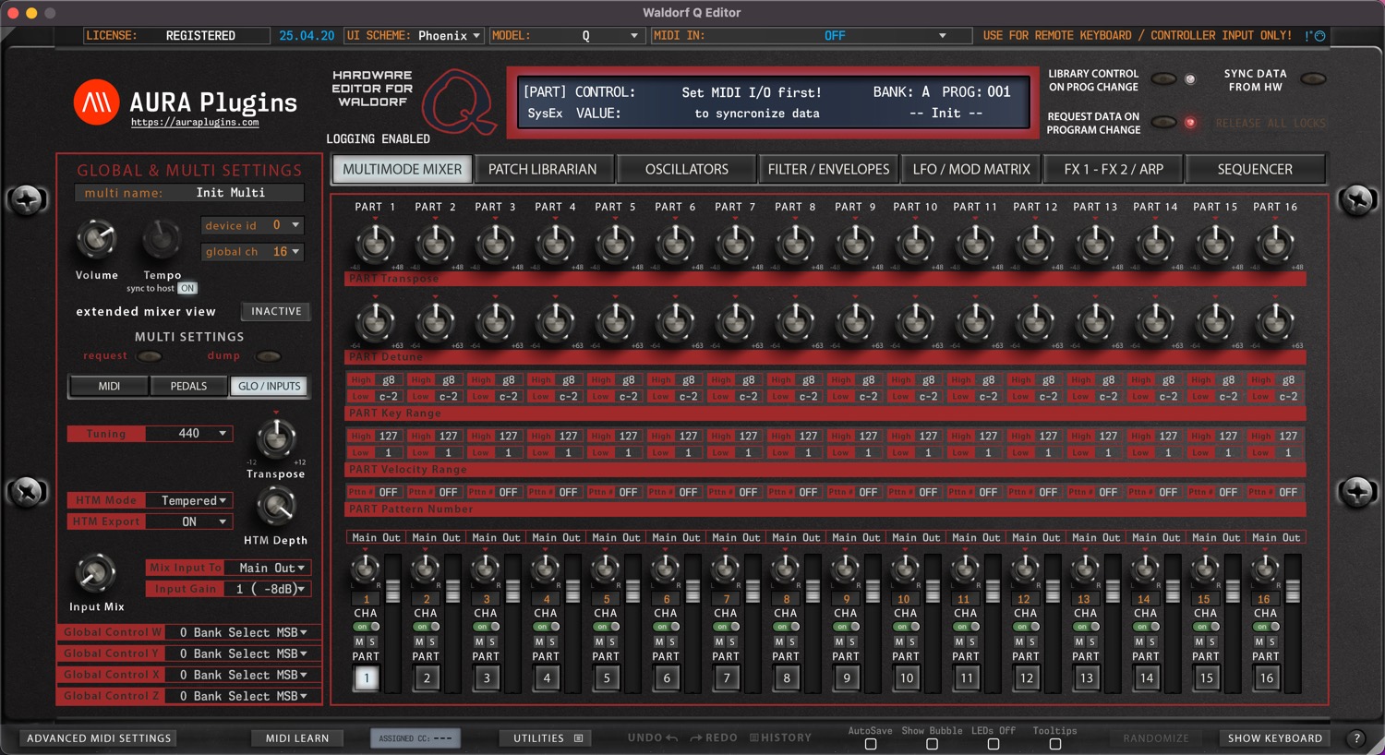Image resolution: width=1385 pixels, height=755 pixels.
Task: Mute part 2 with its M button
Action: [x=419, y=641]
